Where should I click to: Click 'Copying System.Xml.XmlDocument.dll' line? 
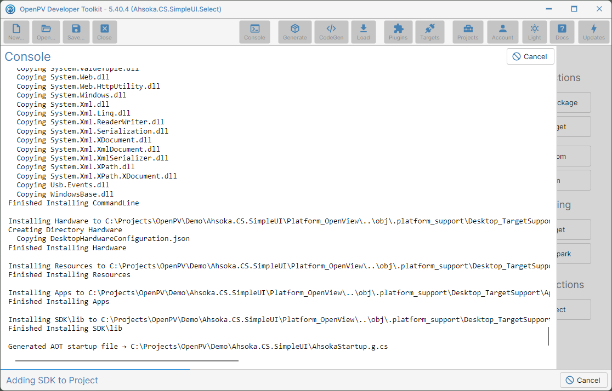(88, 149)
